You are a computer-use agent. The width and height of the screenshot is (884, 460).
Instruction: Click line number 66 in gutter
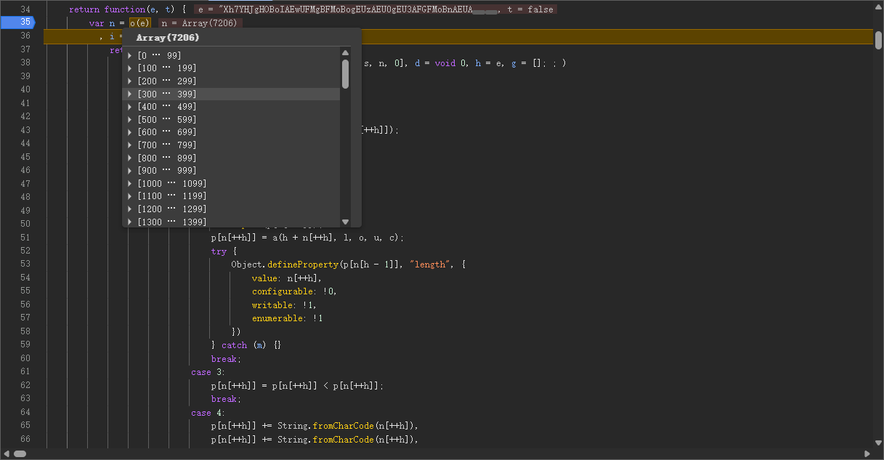[25, 439]
